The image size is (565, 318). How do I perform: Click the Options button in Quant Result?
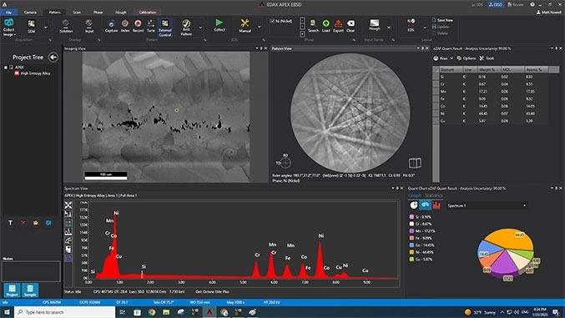(x=467, y=58)
